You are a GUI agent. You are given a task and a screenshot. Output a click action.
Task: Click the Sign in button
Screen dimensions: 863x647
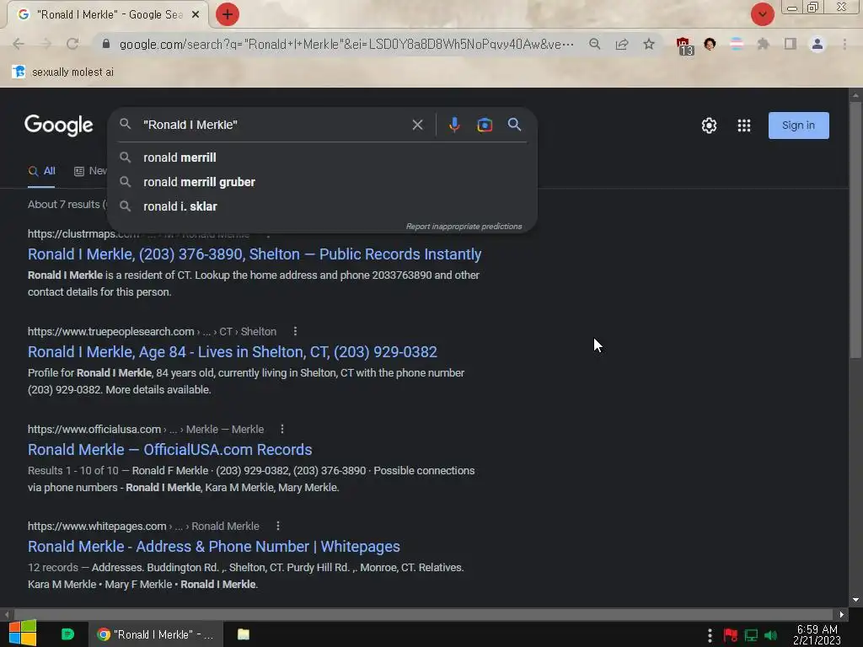point(799,126)
